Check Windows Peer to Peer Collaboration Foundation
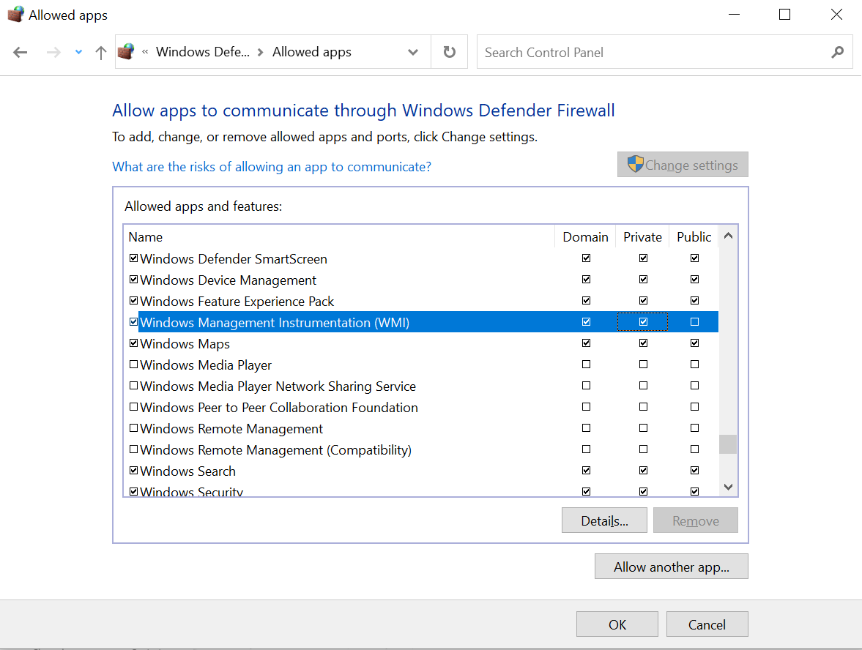 click(133, 406)
